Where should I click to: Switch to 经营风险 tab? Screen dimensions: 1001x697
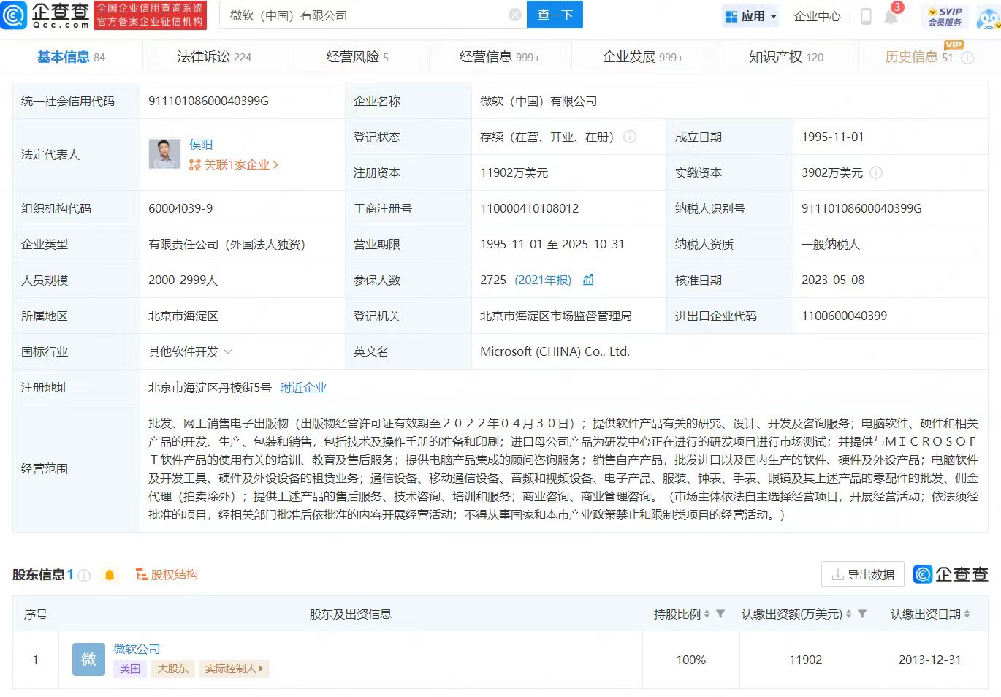tap(357, 57)
